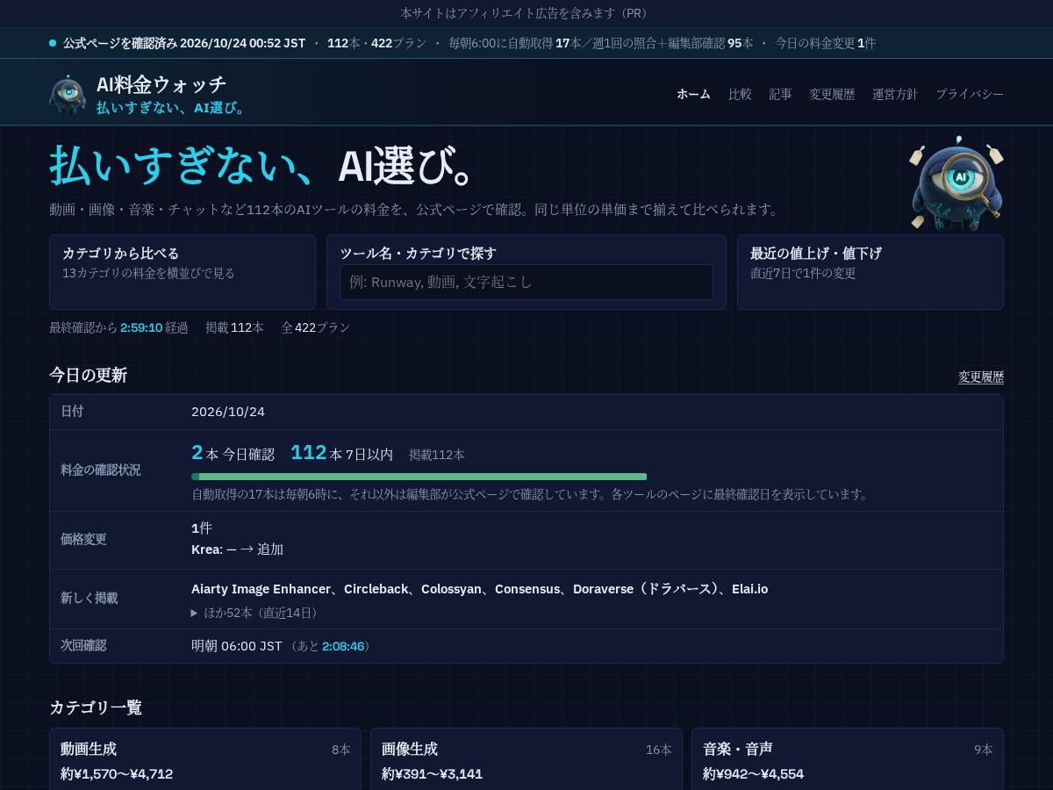1053x790 pixels.
Task: Open the 画像生成 category card
Action: [526, 759]
